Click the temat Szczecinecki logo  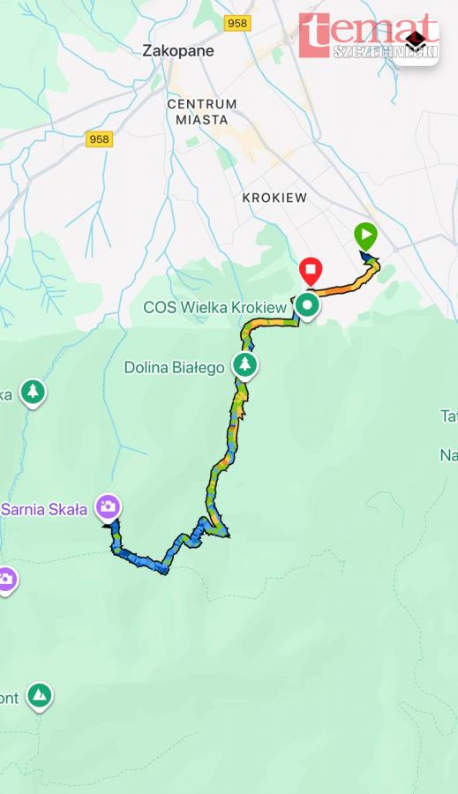pos(368,36)
